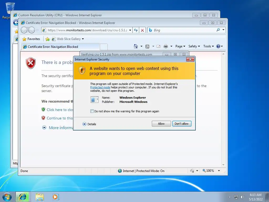Click the page vertical scrollbar
Screen dimensions: 269x202
223,109
